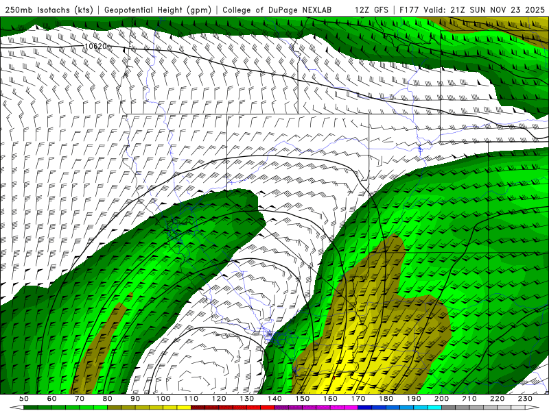Click the "90" legend value
The height and width of the screenshot is (411, 549).
click(x=135, y=399)
